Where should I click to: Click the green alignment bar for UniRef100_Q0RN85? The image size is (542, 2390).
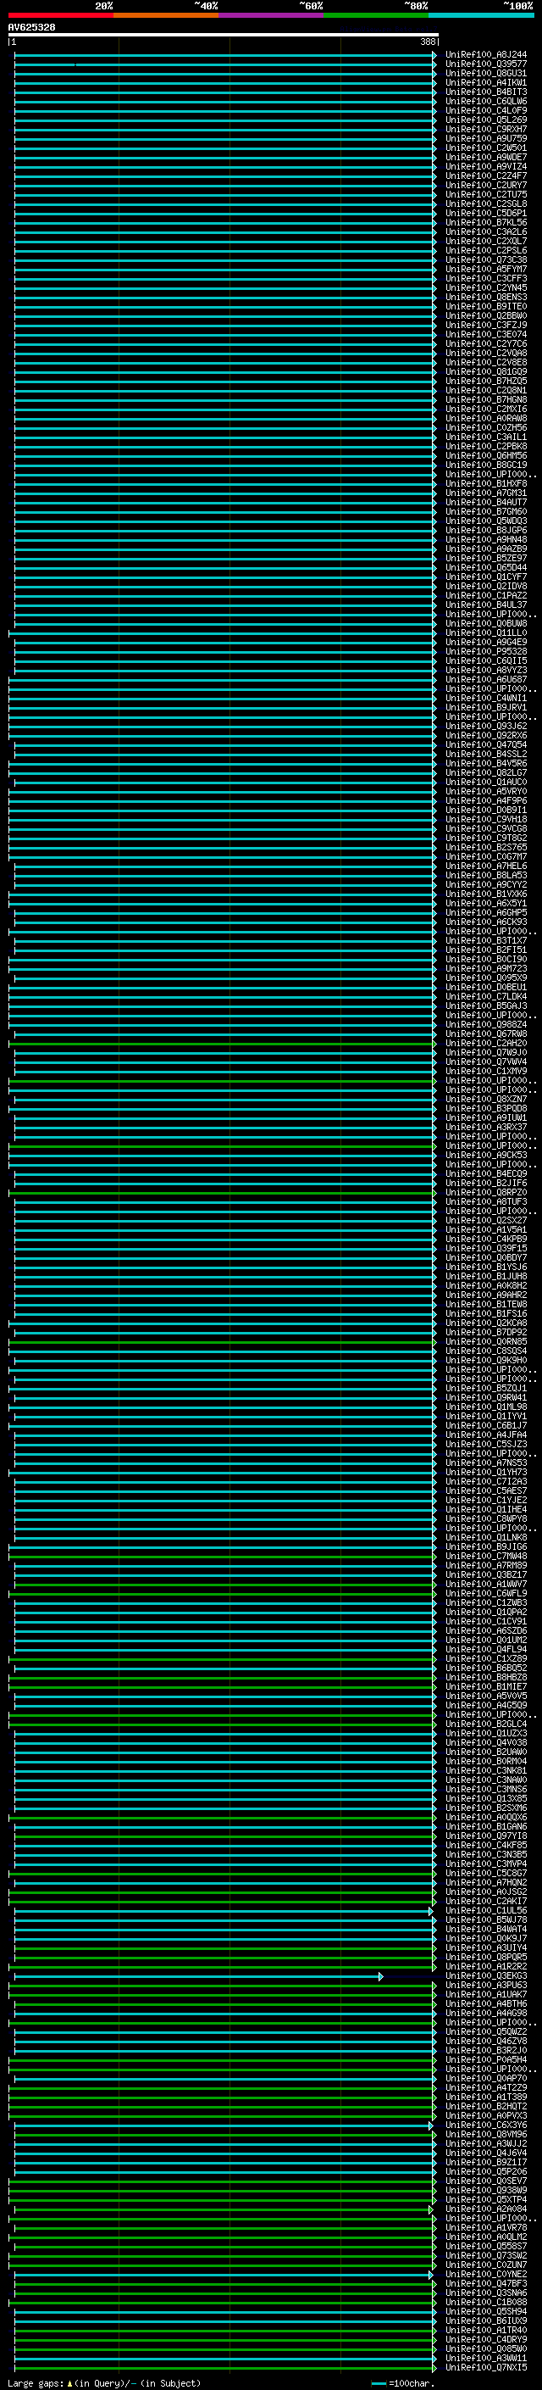point(223,1341)
